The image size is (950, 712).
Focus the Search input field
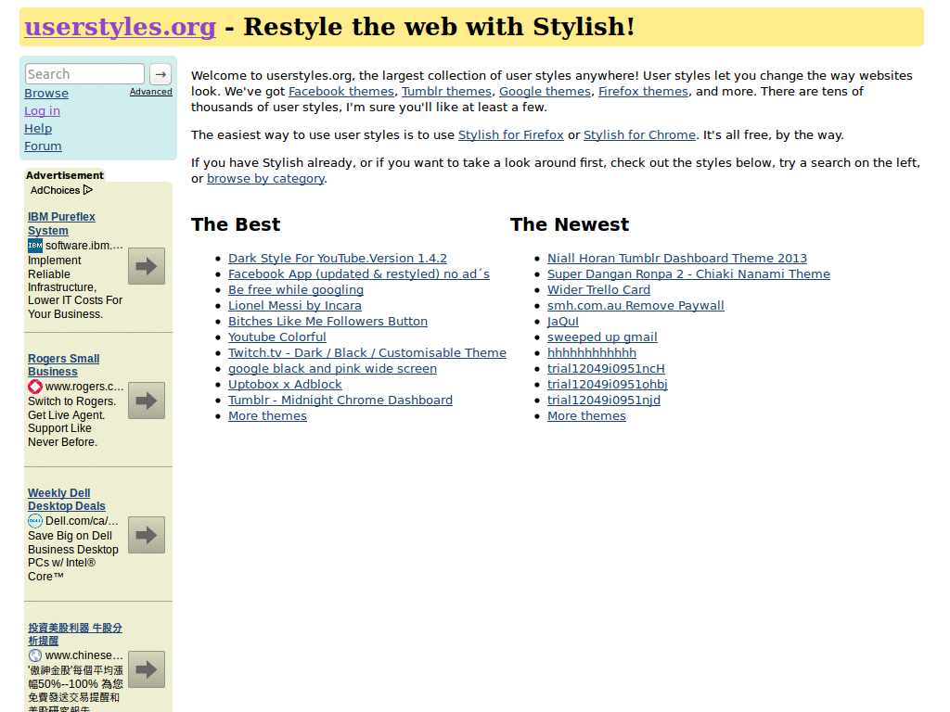pos(84,74)
